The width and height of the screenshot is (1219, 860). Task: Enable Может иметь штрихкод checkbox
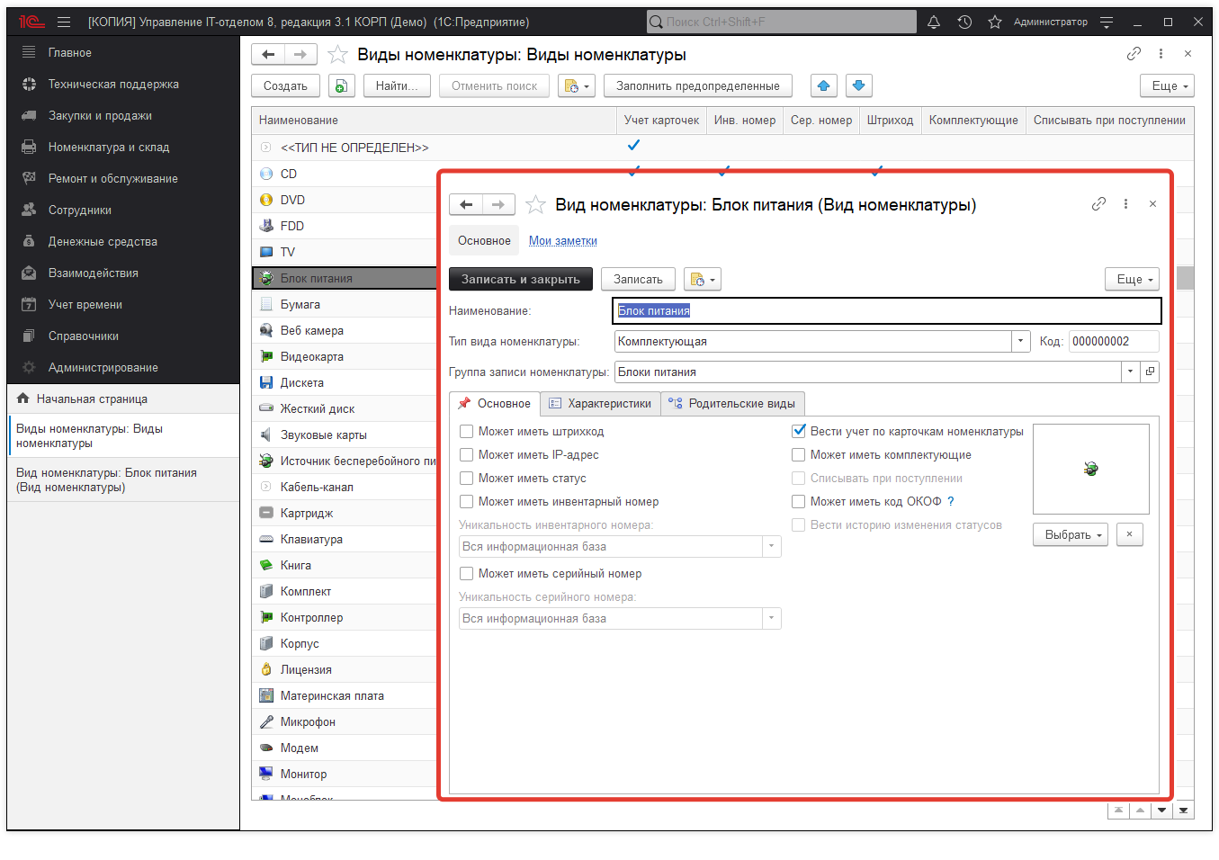pos(466,432)
